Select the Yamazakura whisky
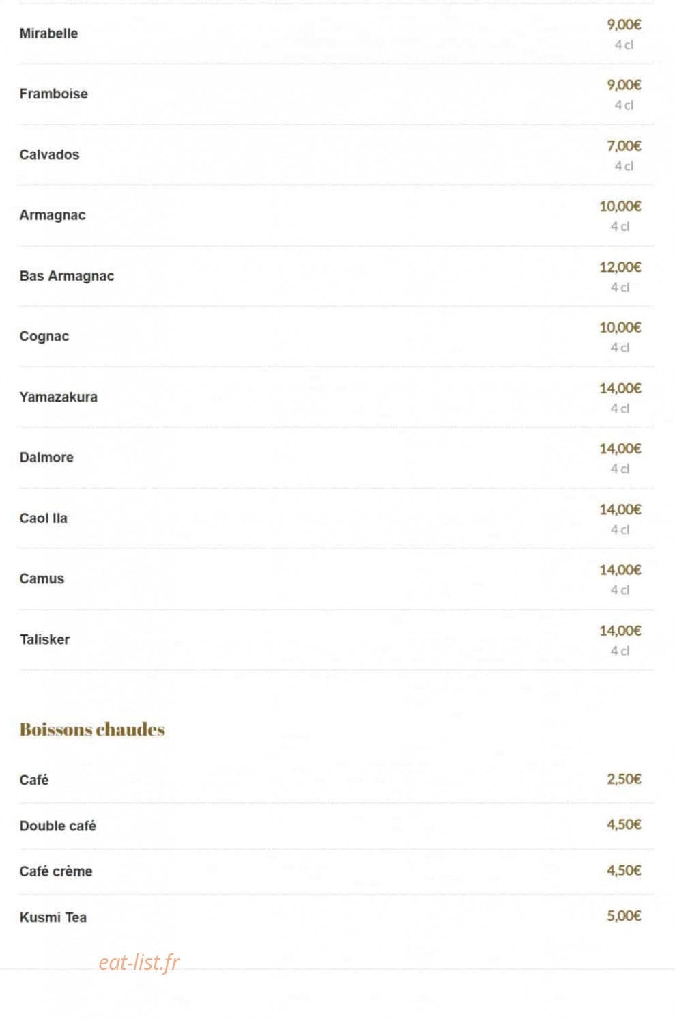Screen dimensions: 675x1019 [59, 397]
